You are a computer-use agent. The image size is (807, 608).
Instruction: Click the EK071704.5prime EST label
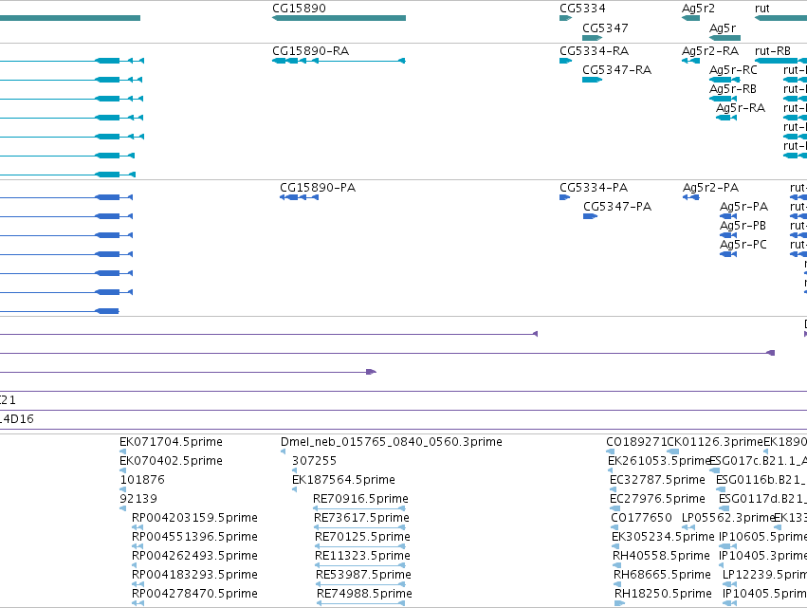[x=172, y=442]
